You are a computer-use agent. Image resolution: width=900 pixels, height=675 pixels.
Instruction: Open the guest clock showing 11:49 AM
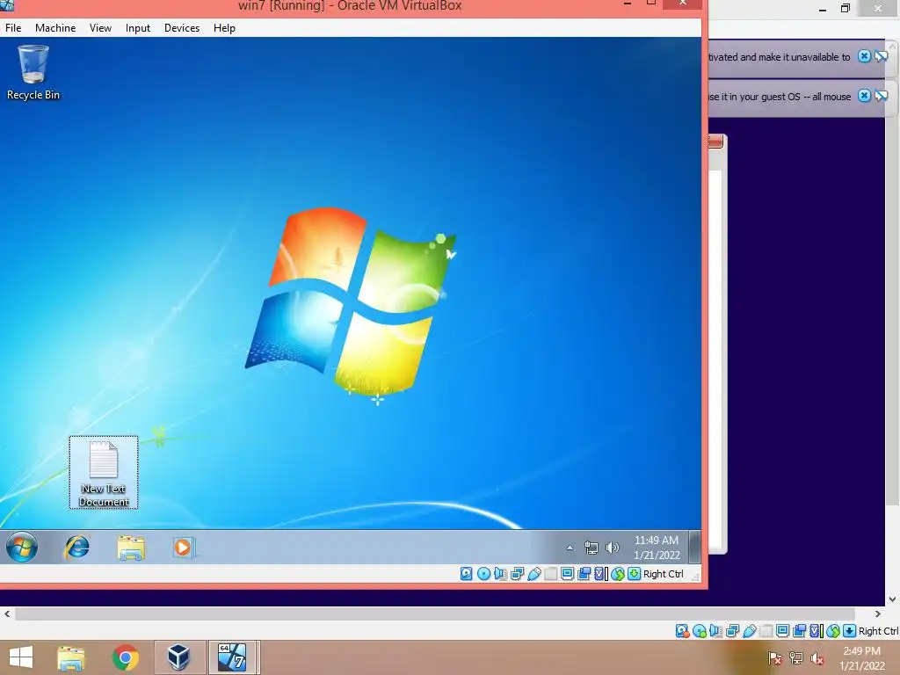[657, 548]
